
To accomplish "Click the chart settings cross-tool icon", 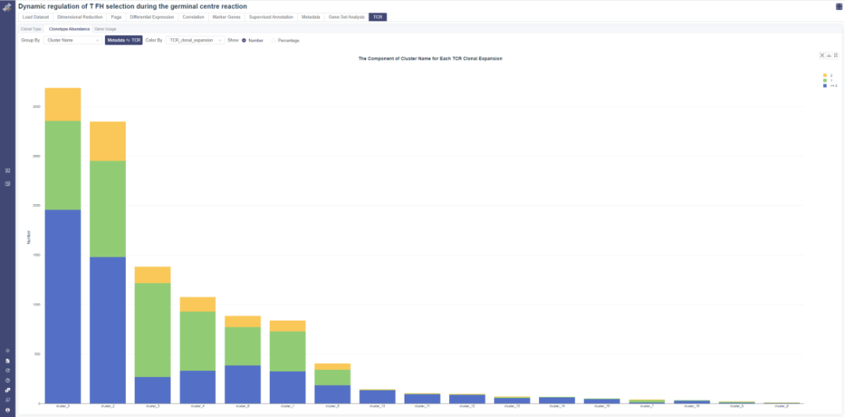I will pos(822,56).
